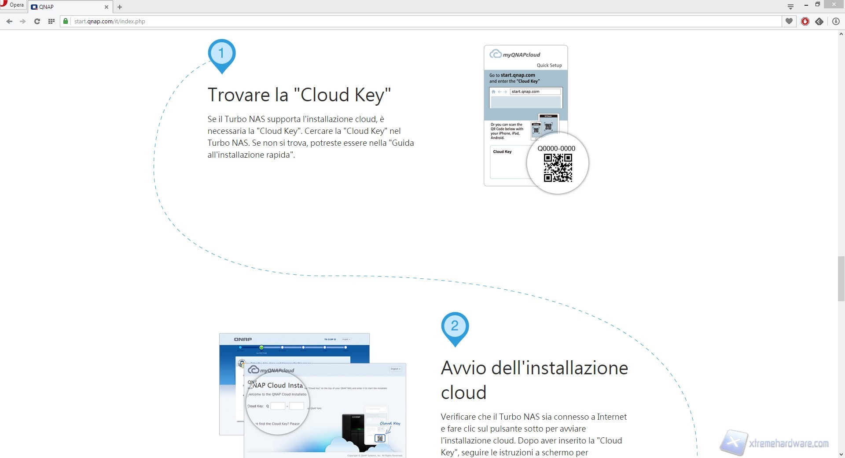This screenshot has height=458, width=845.
Task: Click the vertical scrollbar thumb
Action: tap(841, 277)
